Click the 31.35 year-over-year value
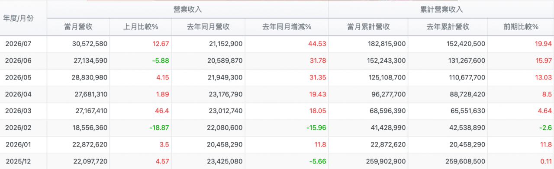 [318, 77]
